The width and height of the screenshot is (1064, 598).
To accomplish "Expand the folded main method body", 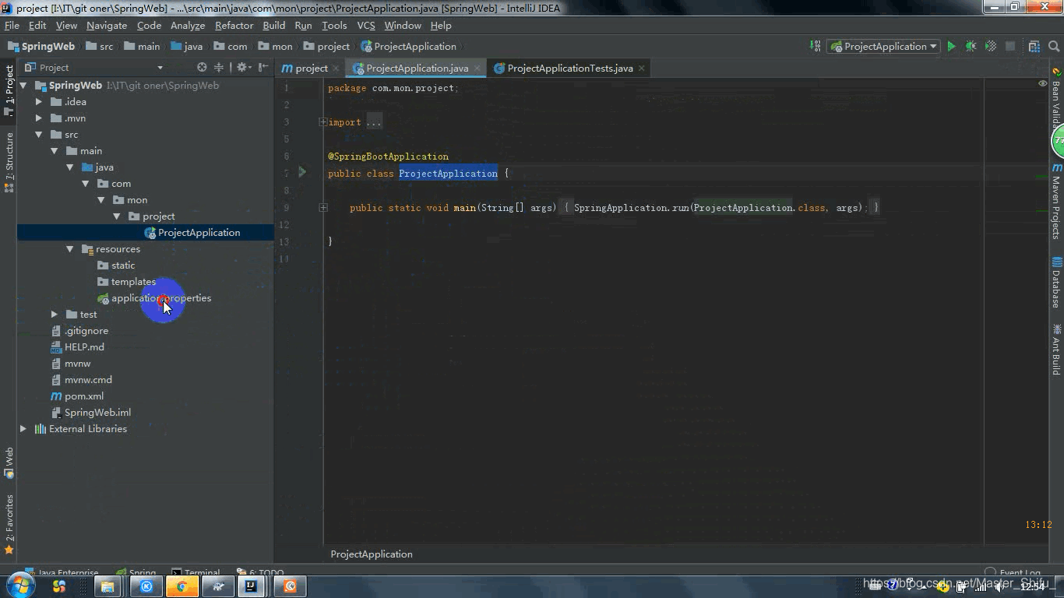I will tap(322, 208).
